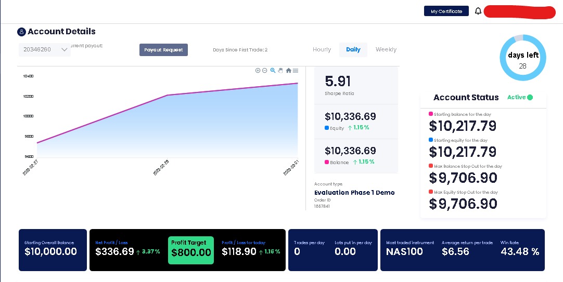Click the chart zoom out minus icon
The height and width of the screenshot is (282, 563).
(x=265, y=70)
